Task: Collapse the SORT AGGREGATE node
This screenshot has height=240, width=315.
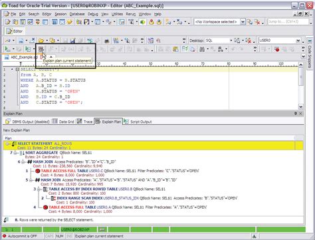Action: pos(15,153)
